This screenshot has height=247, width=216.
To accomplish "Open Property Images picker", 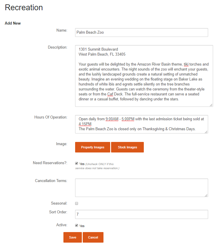I will pyautogui.click(x=92, y=147).
